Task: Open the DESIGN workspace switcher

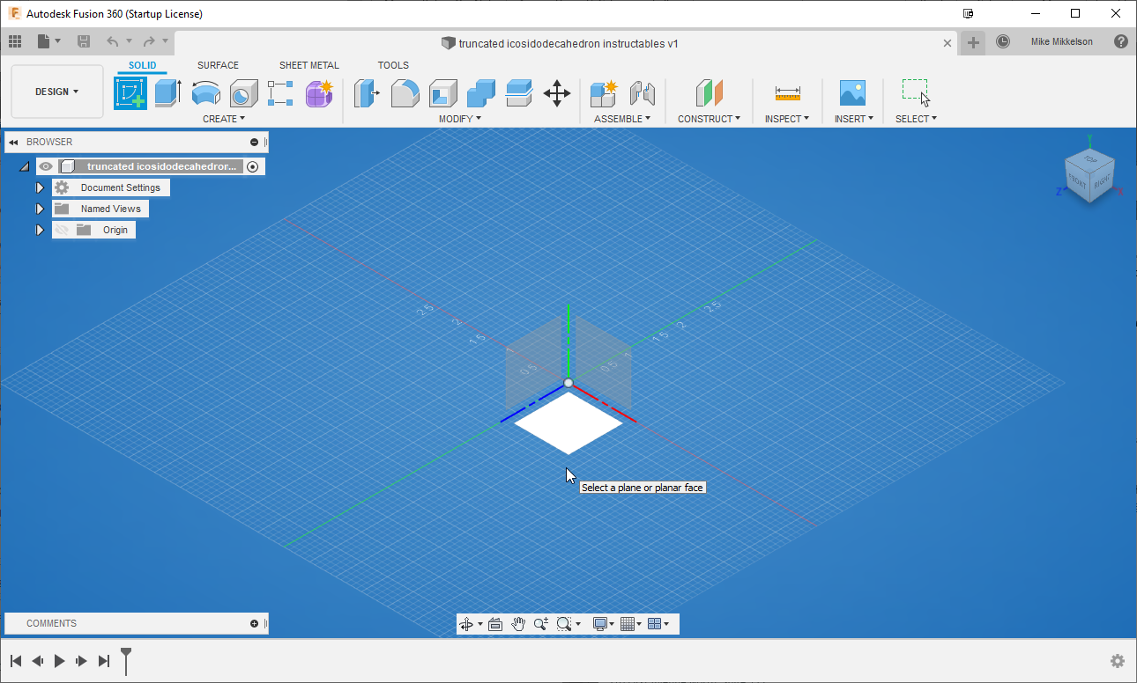Action: coord(56,90)
